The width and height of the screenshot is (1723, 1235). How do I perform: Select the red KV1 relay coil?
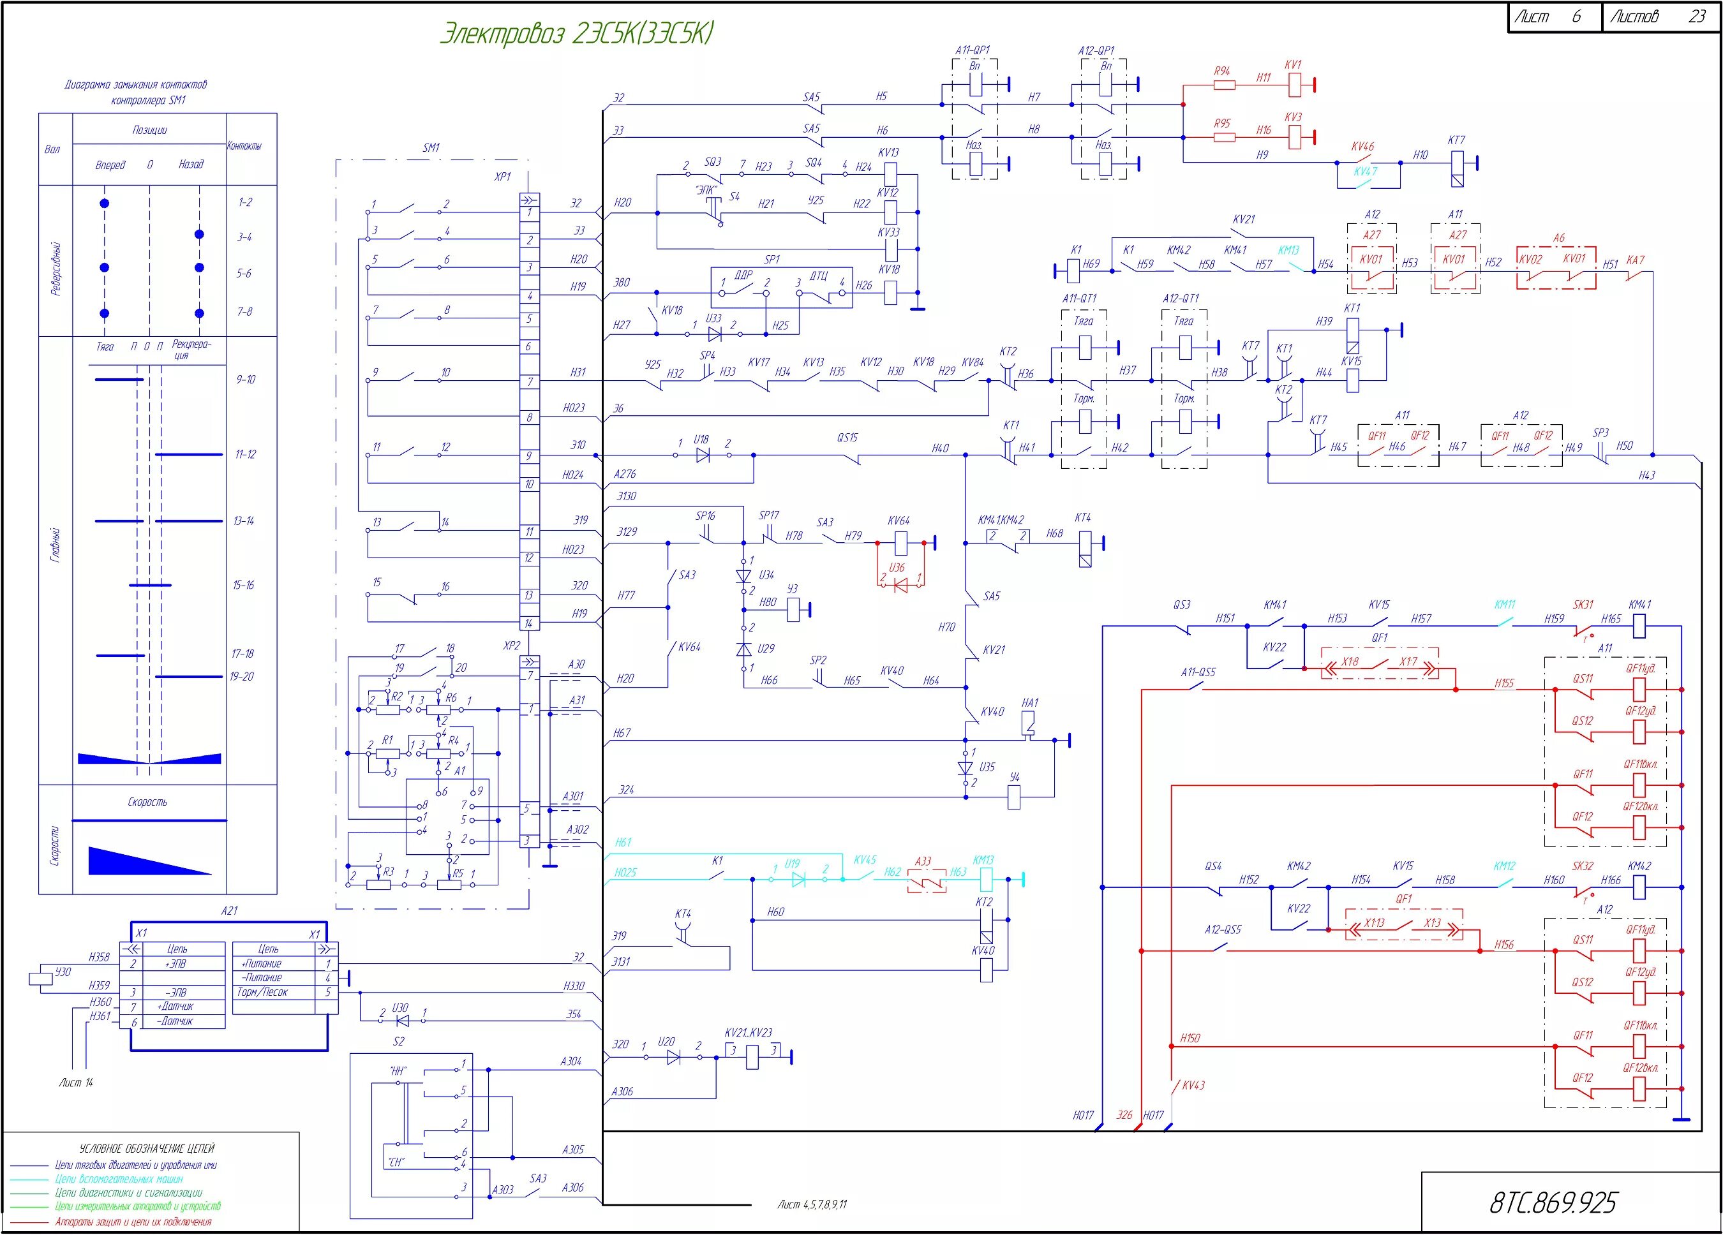1295,85
